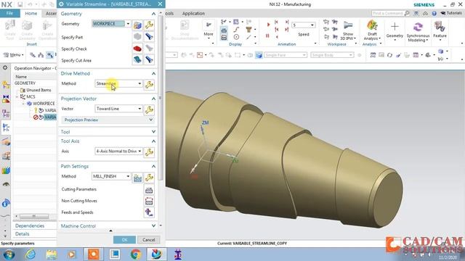Collapse the Tool Axis section
Image resolution: width=465 pixels, height=261 pixels.
tap(153, 141)
